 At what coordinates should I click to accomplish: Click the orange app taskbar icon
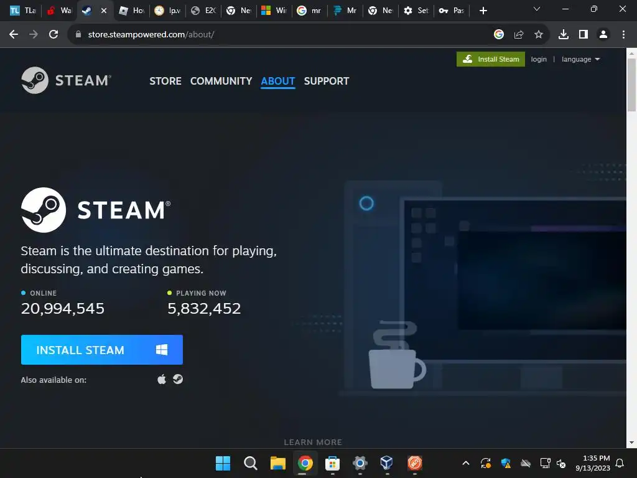click(x=414, y=463)
